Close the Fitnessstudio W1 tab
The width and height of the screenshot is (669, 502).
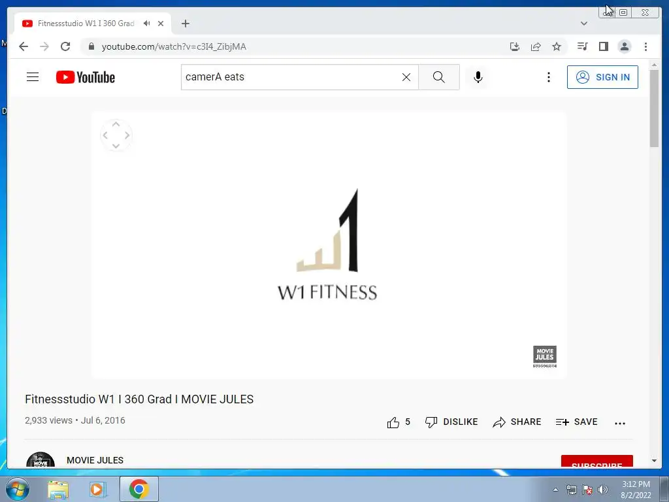click(161, 24)
